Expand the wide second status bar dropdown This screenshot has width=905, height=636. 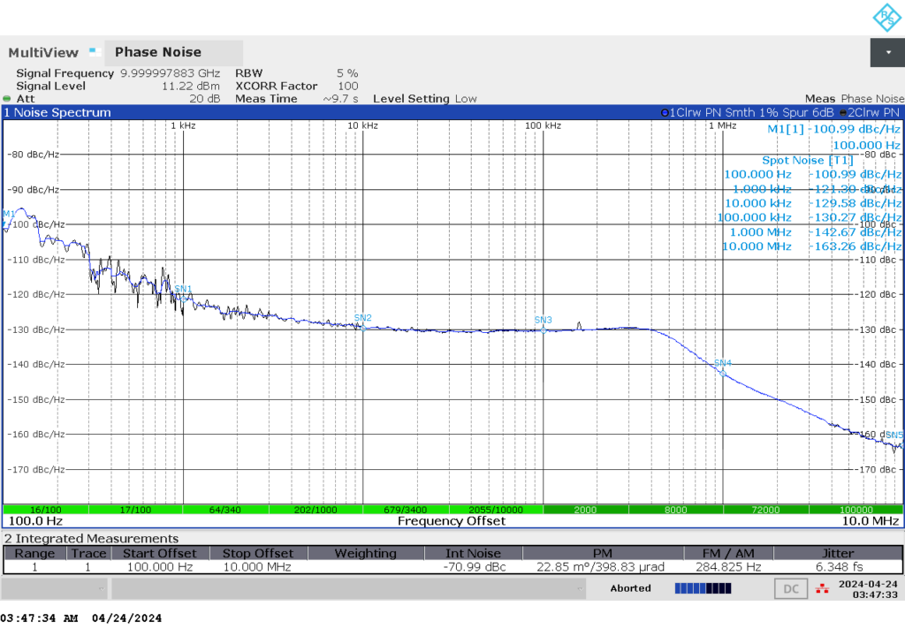349,588
